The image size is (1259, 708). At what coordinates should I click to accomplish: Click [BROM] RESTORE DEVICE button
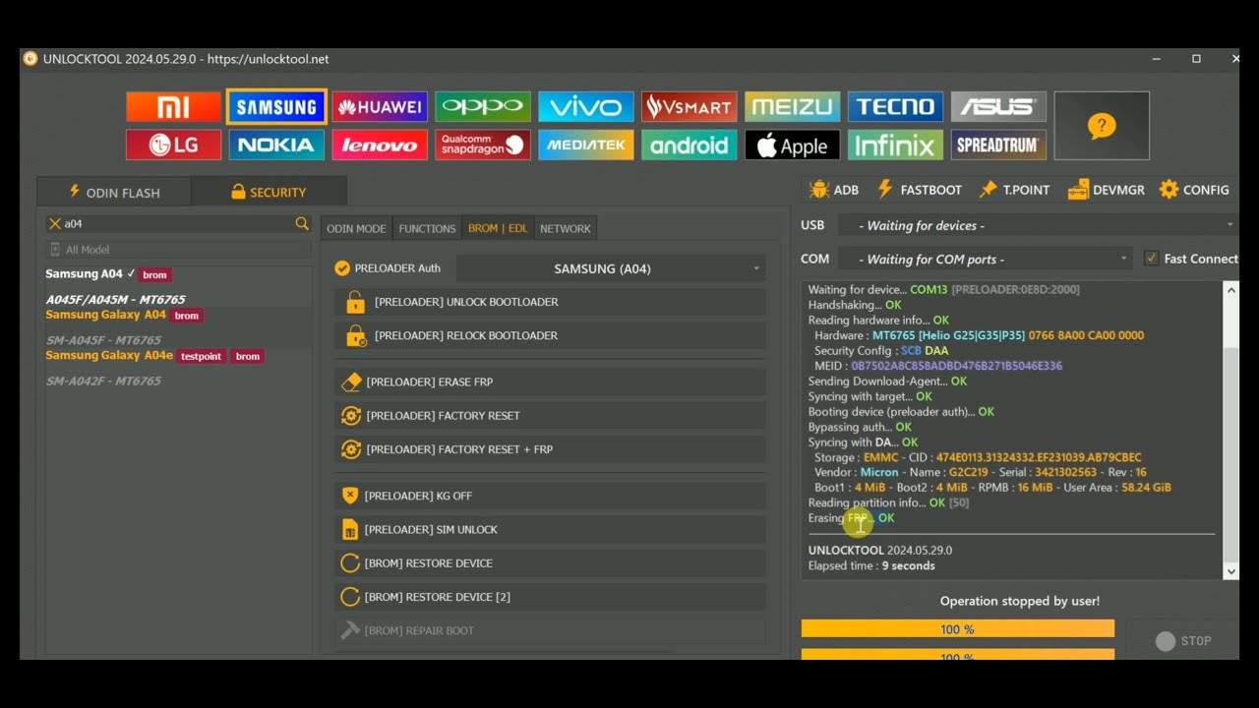point(550,563)
